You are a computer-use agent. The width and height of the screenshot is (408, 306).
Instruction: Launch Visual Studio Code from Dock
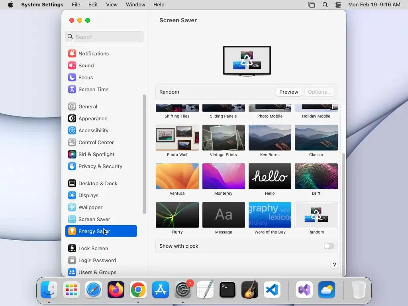pos(272,290)
